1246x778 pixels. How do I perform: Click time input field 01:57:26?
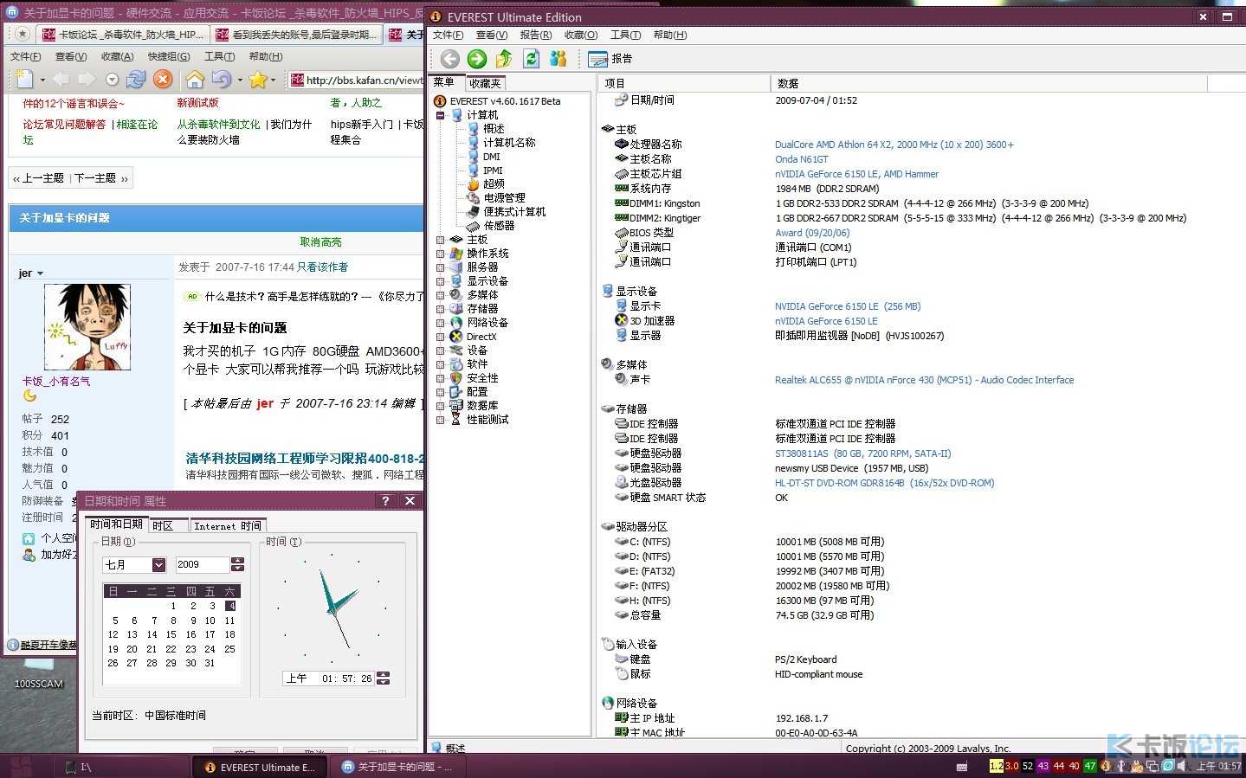click(329, 678)
